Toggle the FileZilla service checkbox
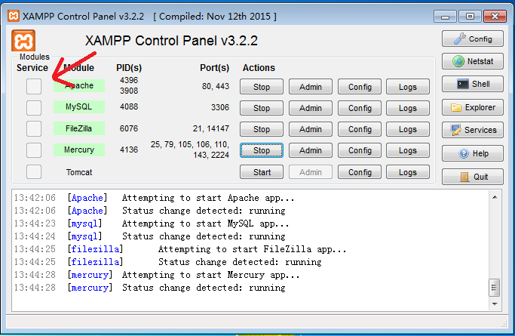515x336 pixels. coord(34,128)
